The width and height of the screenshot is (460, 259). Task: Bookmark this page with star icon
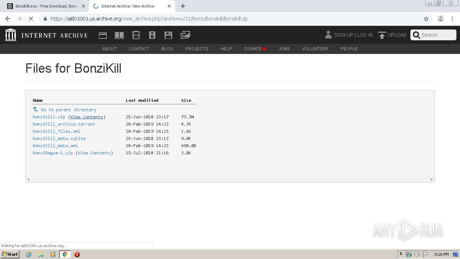click(426, 19)
